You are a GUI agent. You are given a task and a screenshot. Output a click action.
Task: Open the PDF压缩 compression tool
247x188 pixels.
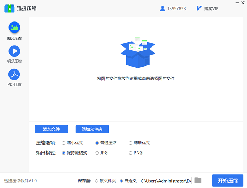(14, 74)
